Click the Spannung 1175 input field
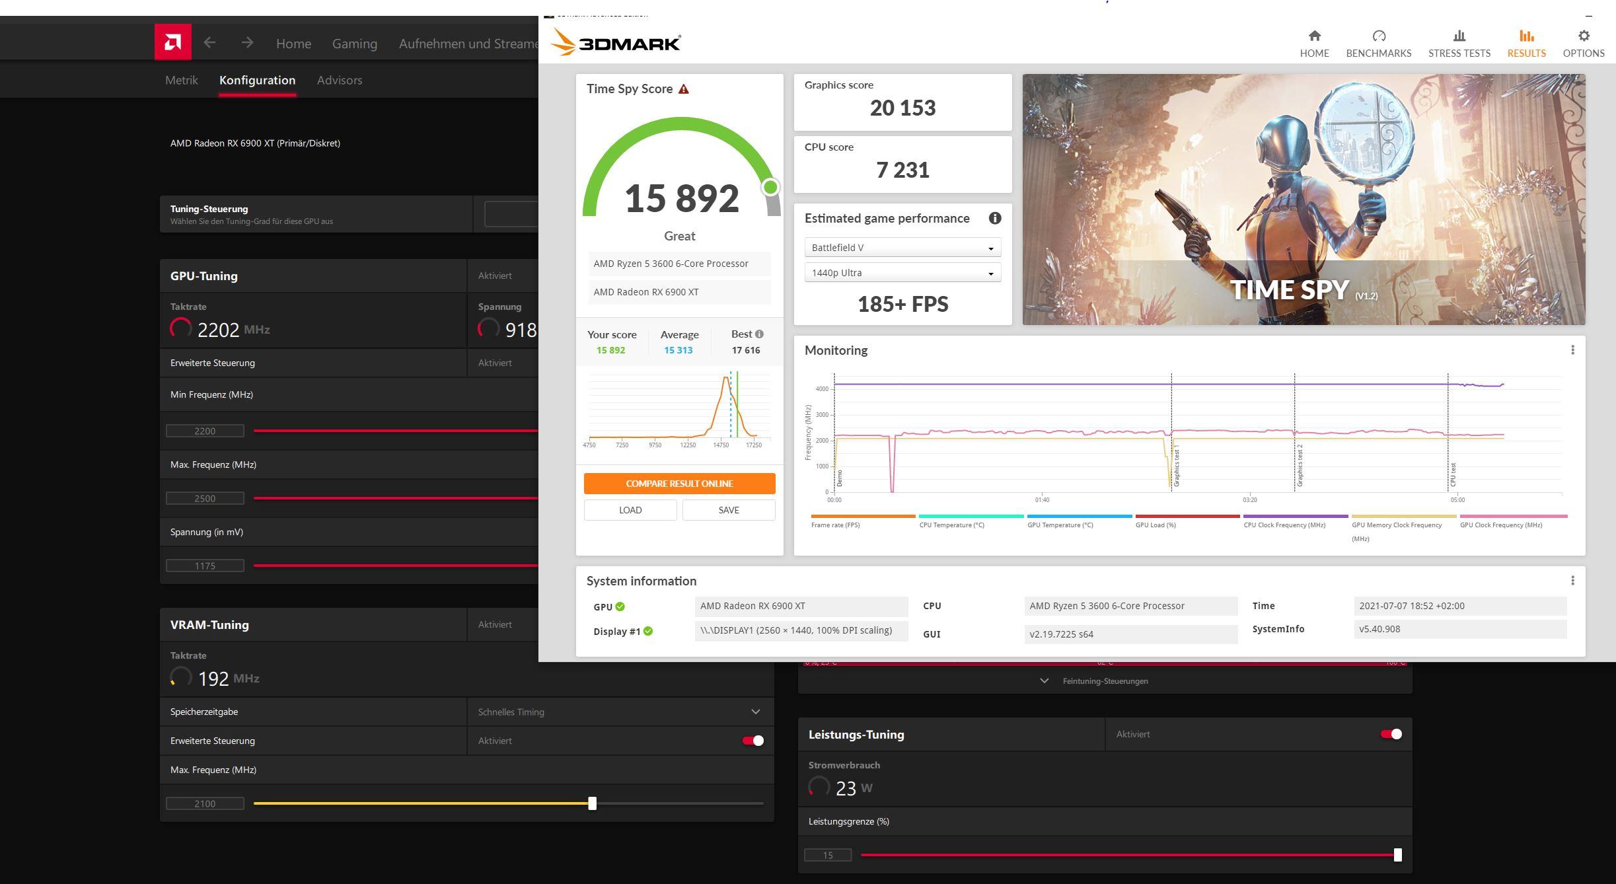Image resolution: width=1616 pixels, height=884 pixels. (x=205, y=566)
